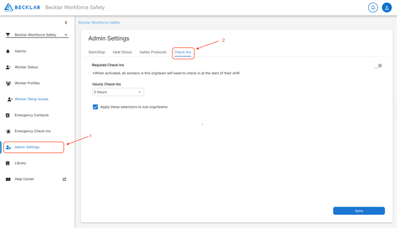Click the Save button

[x=359, y=211]
